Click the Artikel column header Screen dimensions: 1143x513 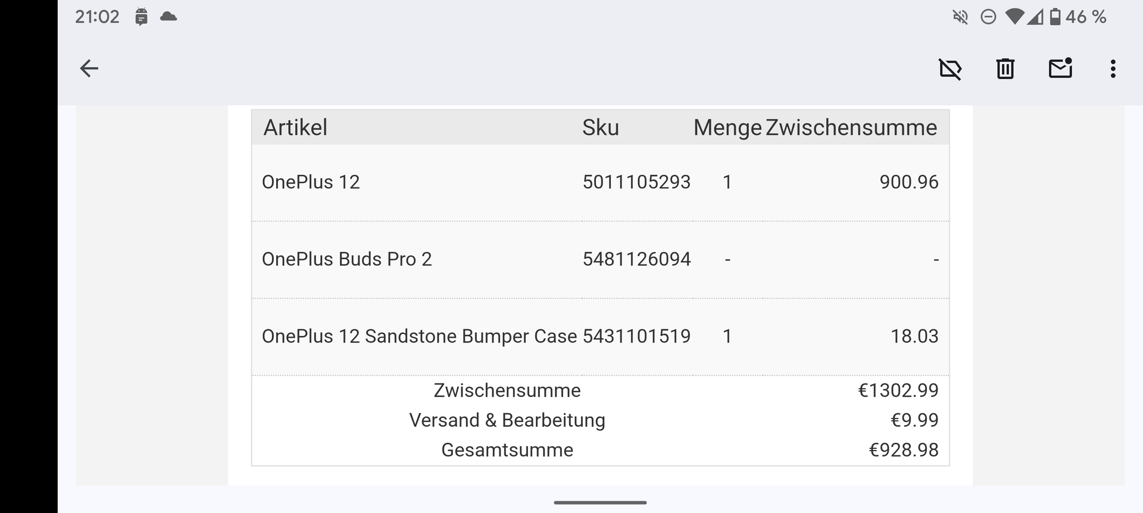click(295, 128)
